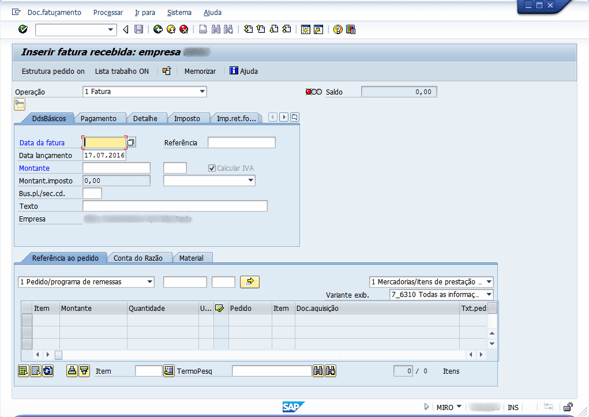Switch to the Pagamento tab

click(x=99, y=118)
